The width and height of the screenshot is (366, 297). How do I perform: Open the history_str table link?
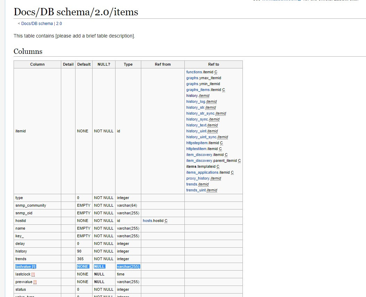click(195, 107)
